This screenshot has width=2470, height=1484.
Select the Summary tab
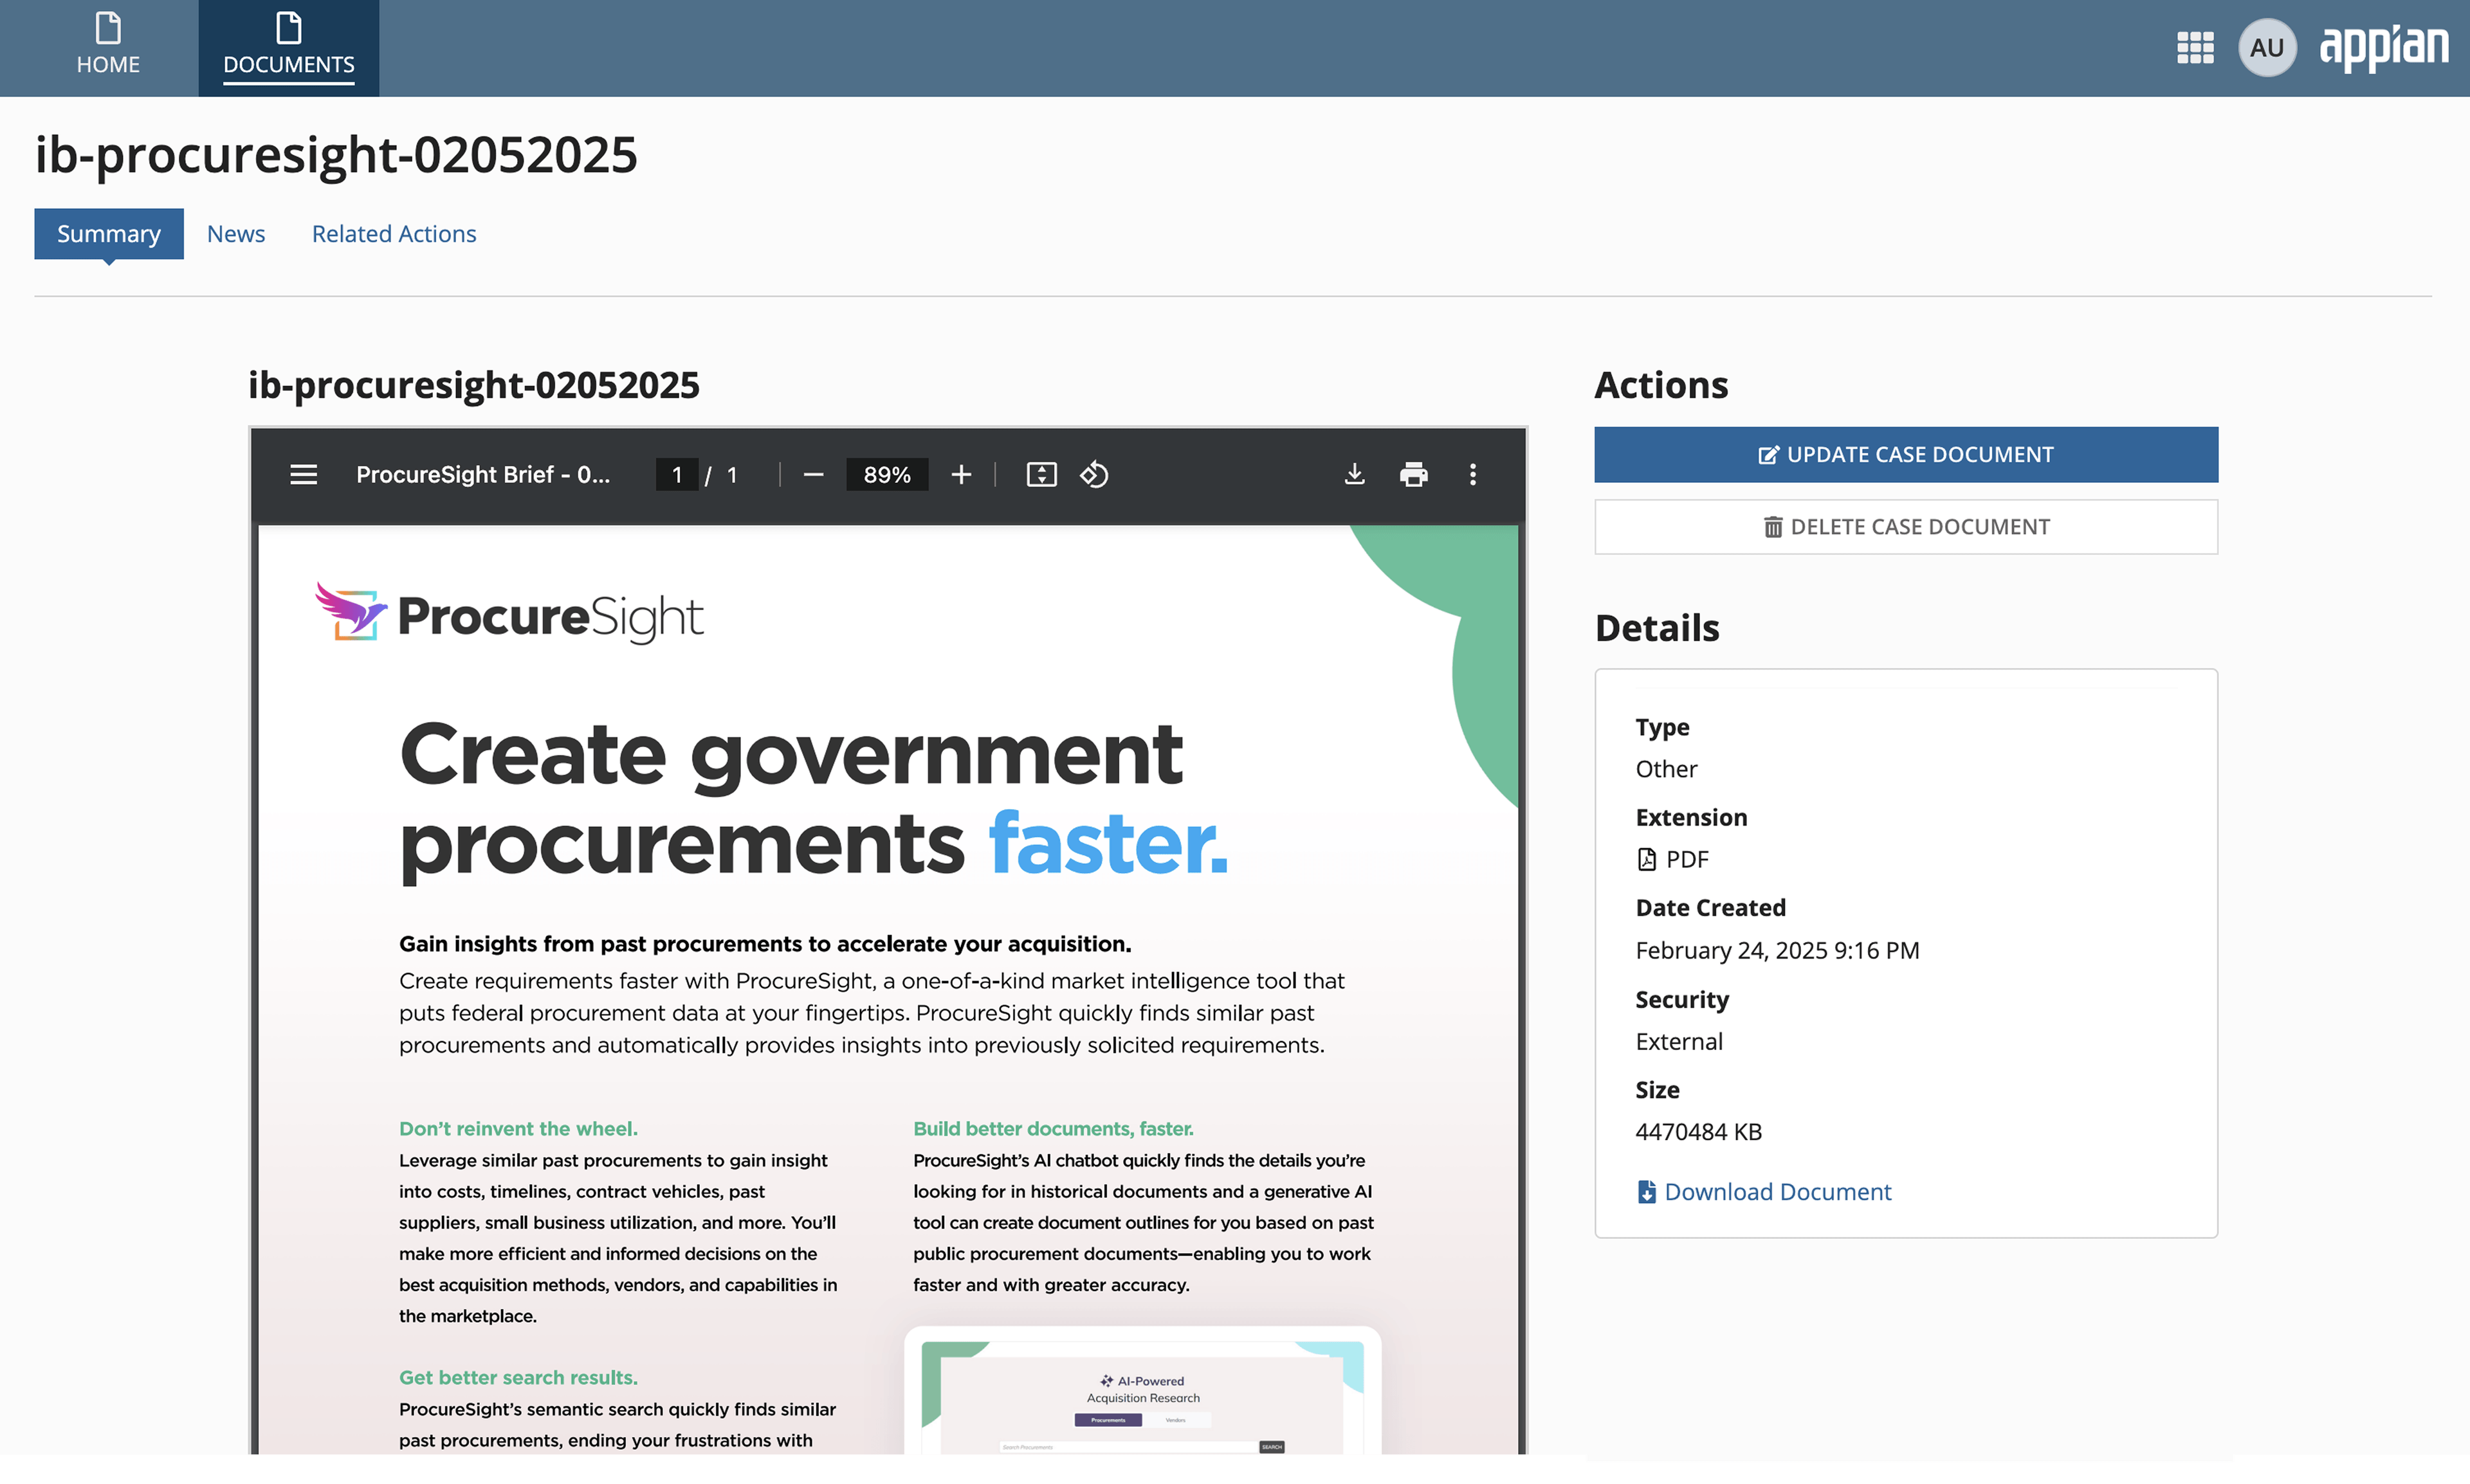point(108,233)
